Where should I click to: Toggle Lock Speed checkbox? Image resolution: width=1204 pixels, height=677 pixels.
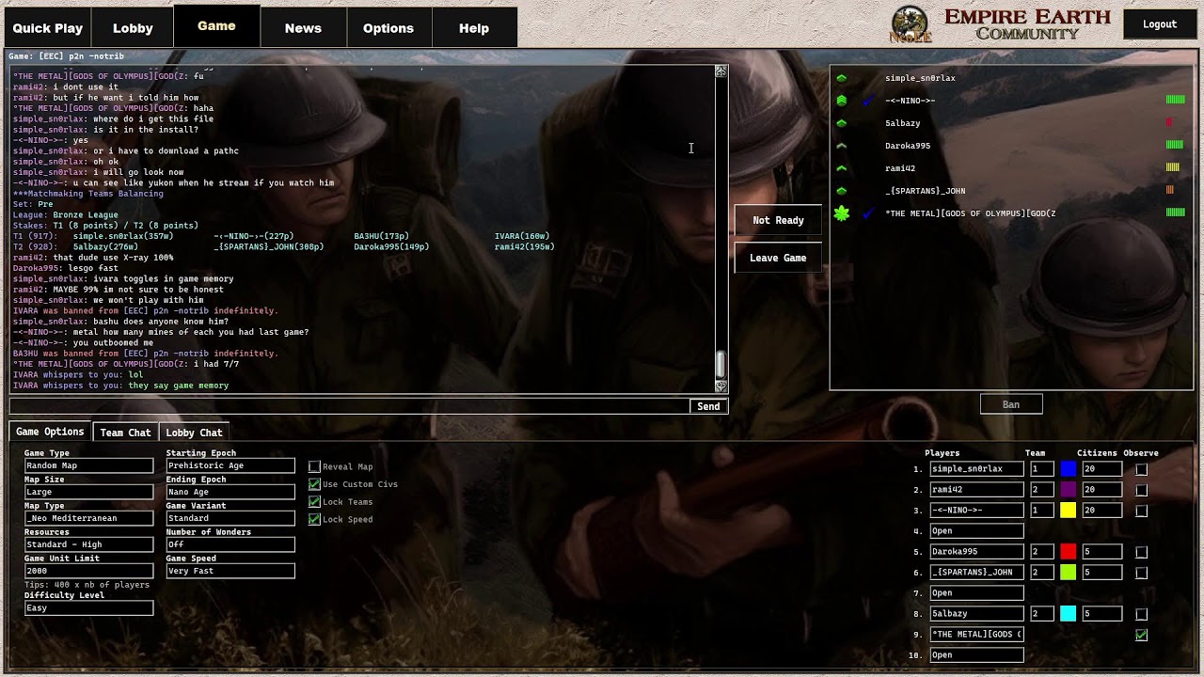click(314, 519)
